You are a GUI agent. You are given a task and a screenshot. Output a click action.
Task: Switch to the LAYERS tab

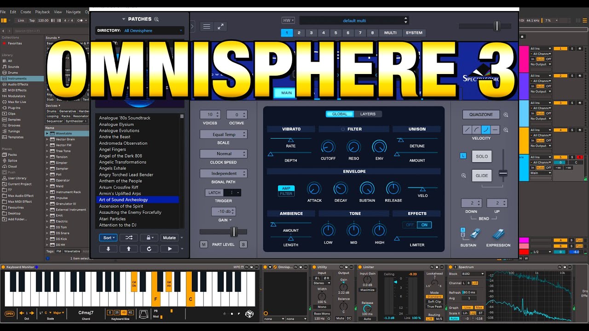pyautogui.click(x=368, y=114)
